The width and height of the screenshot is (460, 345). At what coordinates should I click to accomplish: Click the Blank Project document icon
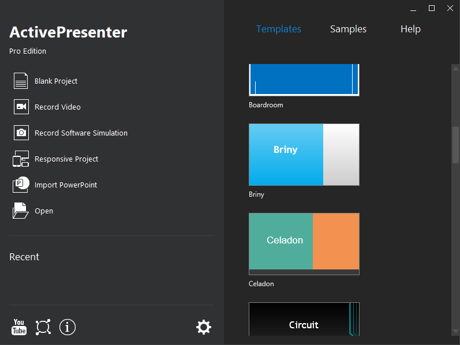coord(21,81)
